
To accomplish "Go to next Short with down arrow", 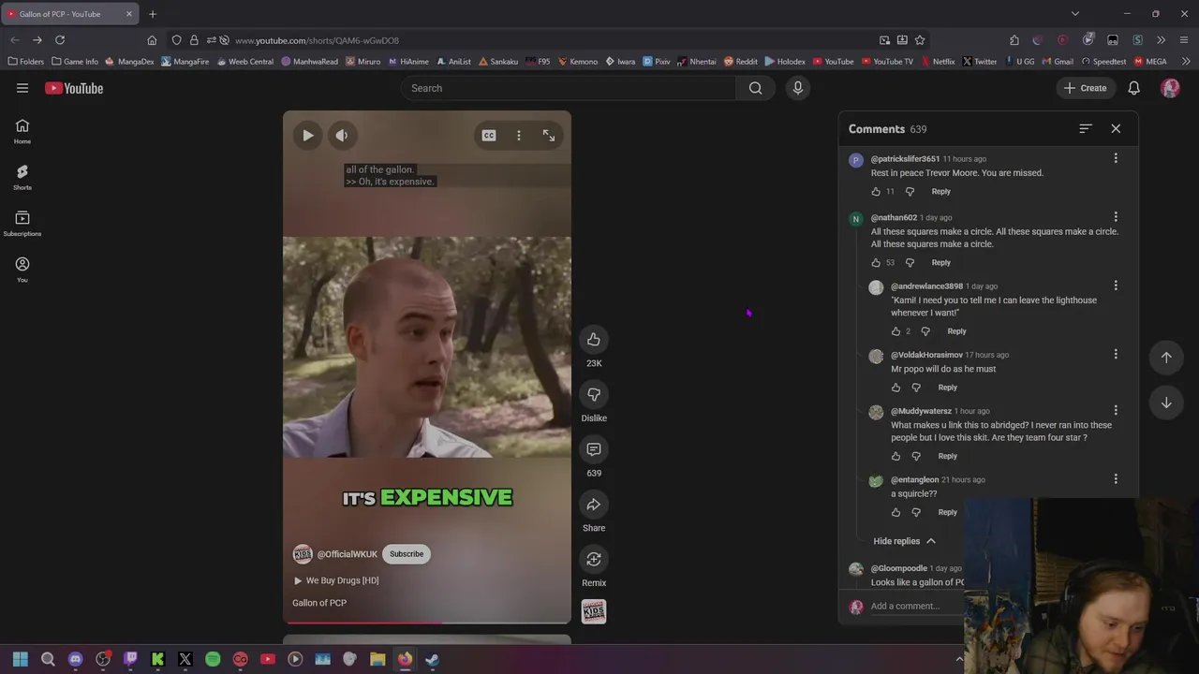I will click(1166, 403).
